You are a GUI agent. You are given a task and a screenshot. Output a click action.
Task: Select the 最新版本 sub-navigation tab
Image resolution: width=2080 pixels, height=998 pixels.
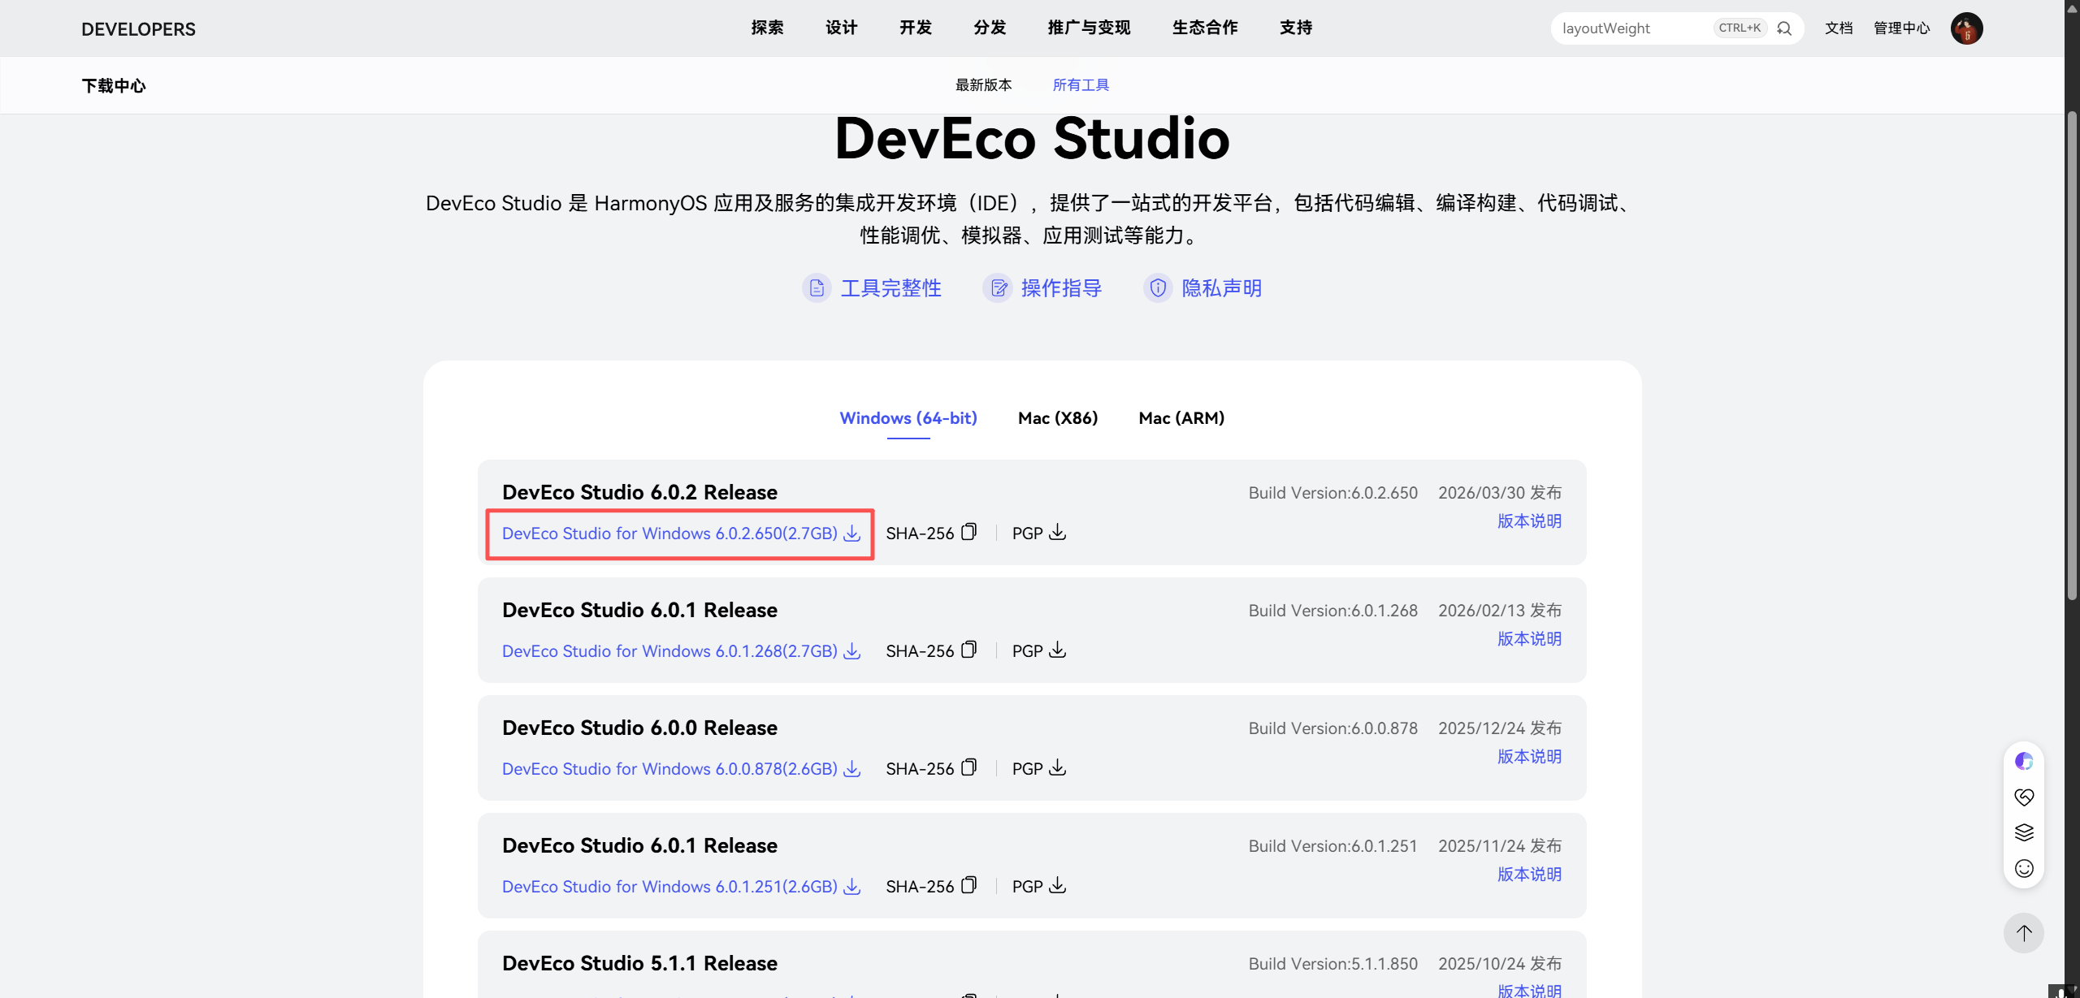[x=983, y=85]
